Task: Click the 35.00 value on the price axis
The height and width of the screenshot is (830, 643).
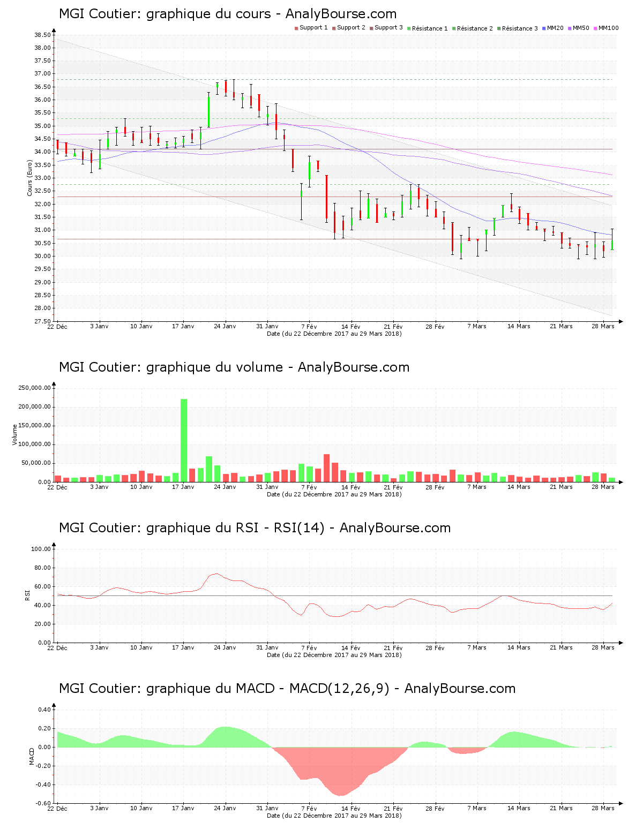Action: click(x=42, y=126)
